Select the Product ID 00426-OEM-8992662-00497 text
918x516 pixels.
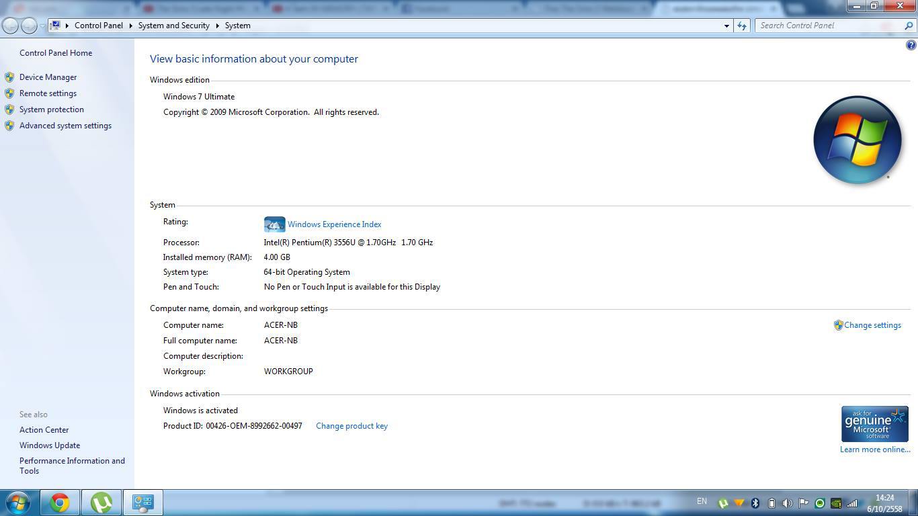pyautogui.click(x=254, y=426)
